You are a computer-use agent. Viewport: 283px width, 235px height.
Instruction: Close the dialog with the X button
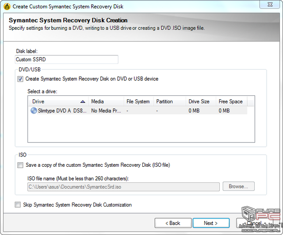270,4
